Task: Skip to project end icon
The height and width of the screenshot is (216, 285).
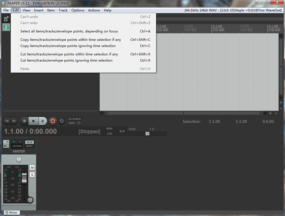Action: tap(14, 121)
